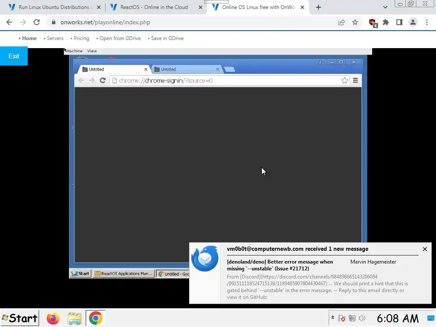This screenshot has width=436, height=327.
Task: Open the profile avatar menu
Action: (x=413, y=22)
